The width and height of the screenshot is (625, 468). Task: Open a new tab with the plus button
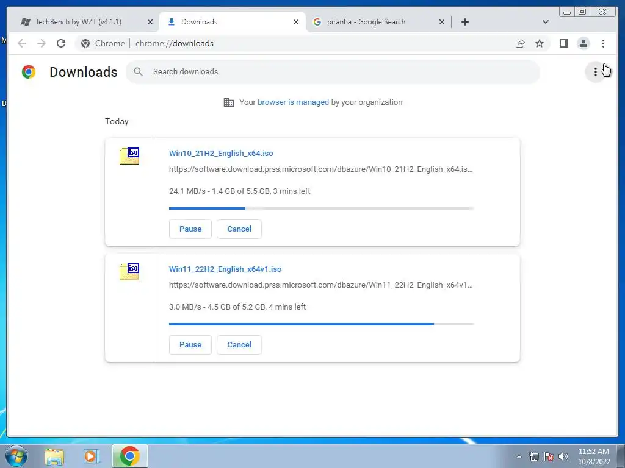464,22
